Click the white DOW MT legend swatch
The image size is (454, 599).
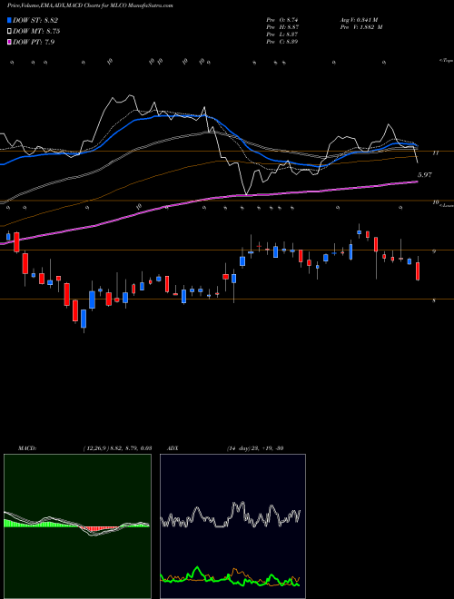click(9, 31)
